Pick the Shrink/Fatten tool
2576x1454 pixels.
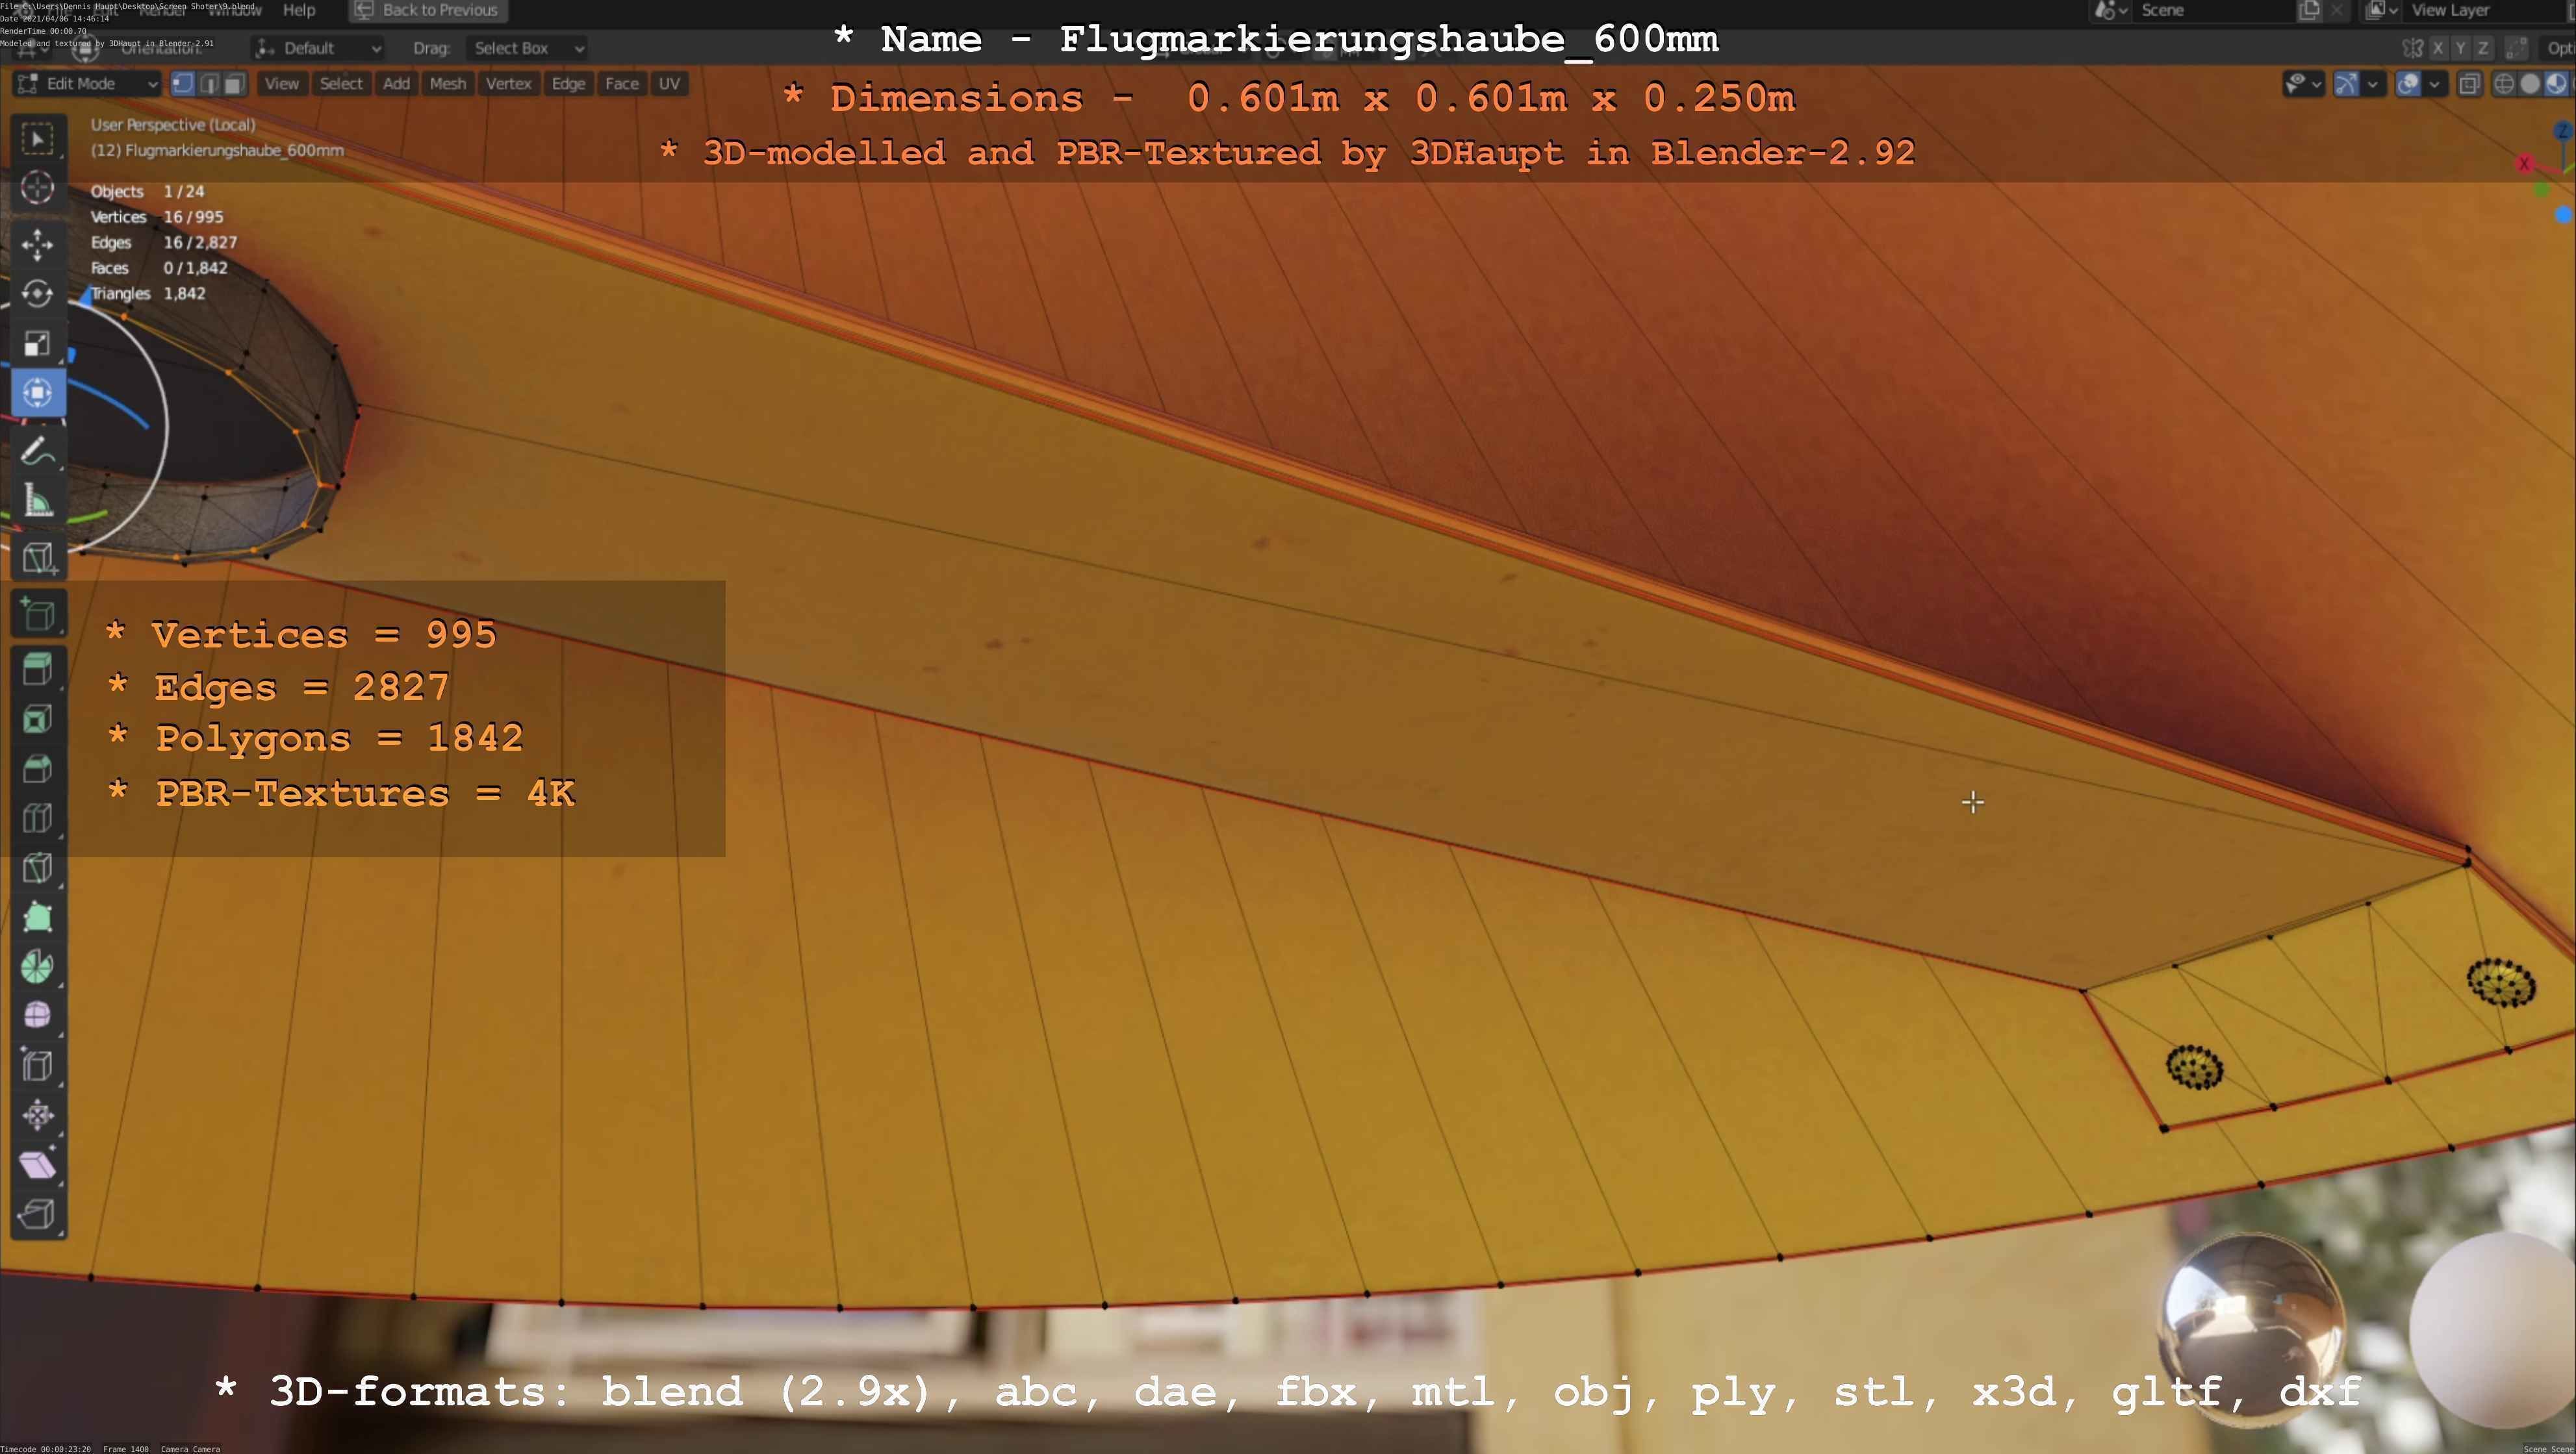(38, 1114)
